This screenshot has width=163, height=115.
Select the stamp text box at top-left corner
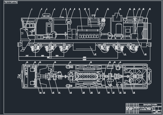click(x=11, y=2)
